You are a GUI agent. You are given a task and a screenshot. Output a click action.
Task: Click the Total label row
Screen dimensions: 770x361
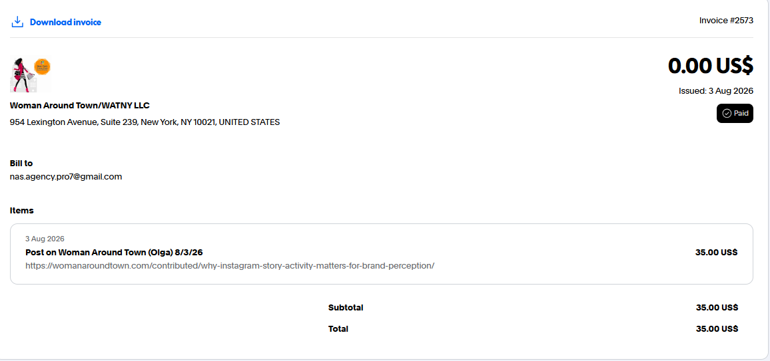533,328
